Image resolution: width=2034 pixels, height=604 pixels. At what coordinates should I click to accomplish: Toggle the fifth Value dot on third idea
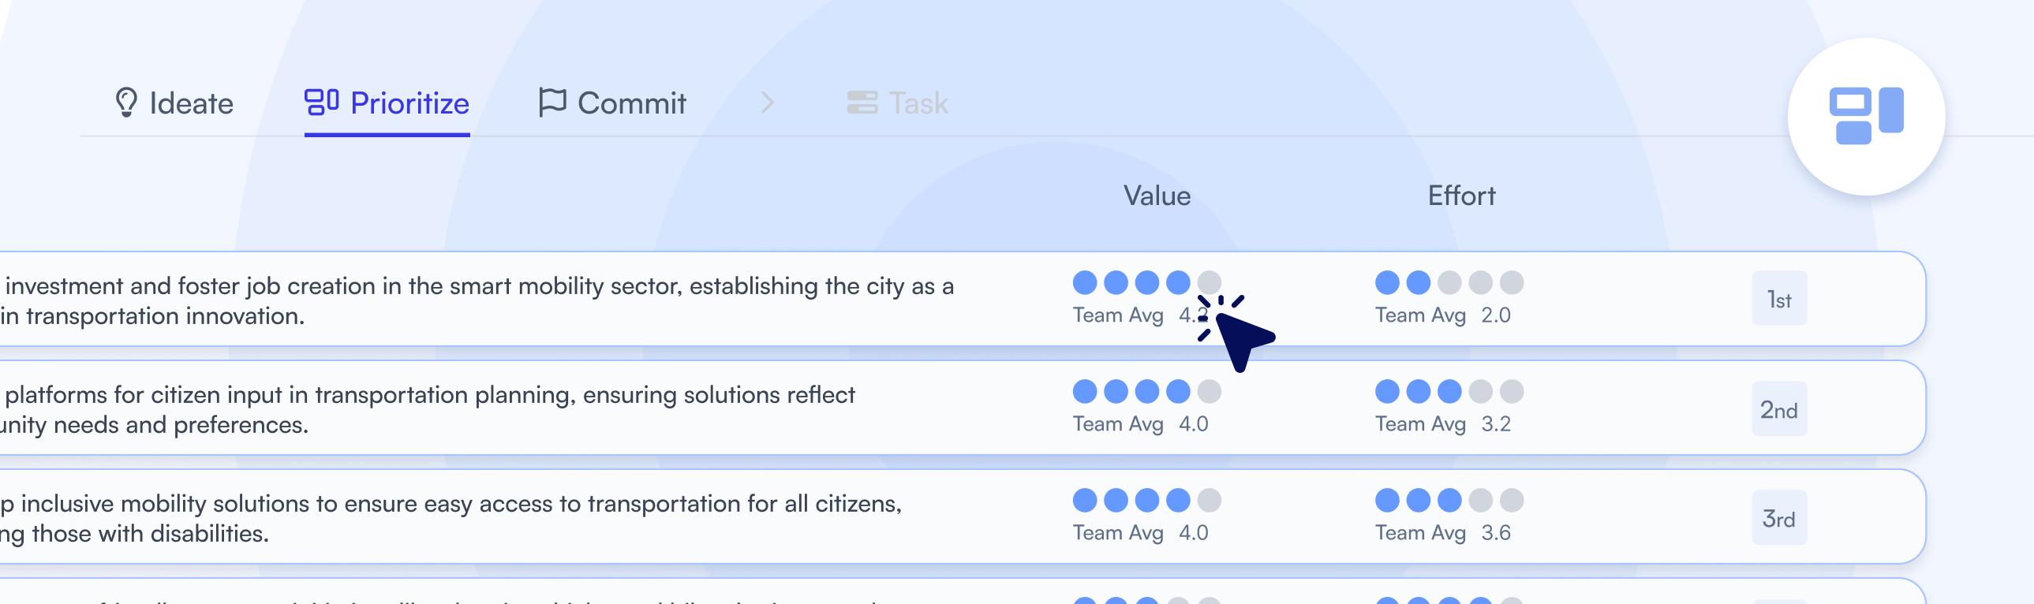1209,501
